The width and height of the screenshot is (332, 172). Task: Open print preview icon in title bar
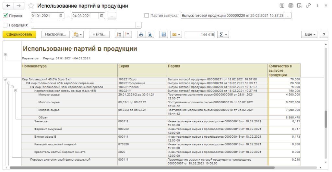click(299, 6)
